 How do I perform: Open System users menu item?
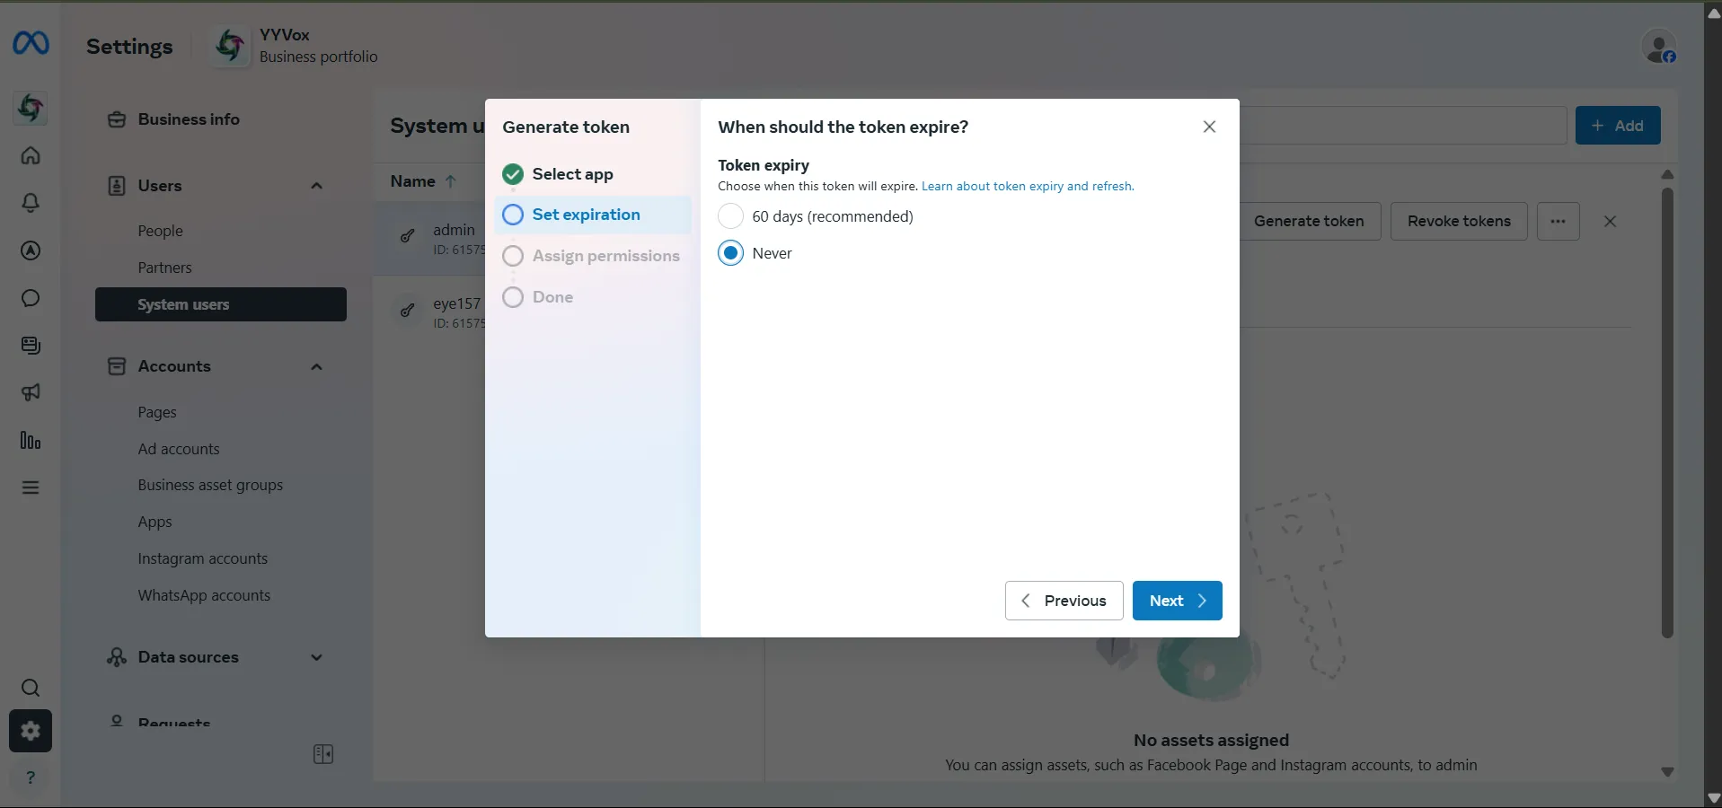[x=221, y=304]
